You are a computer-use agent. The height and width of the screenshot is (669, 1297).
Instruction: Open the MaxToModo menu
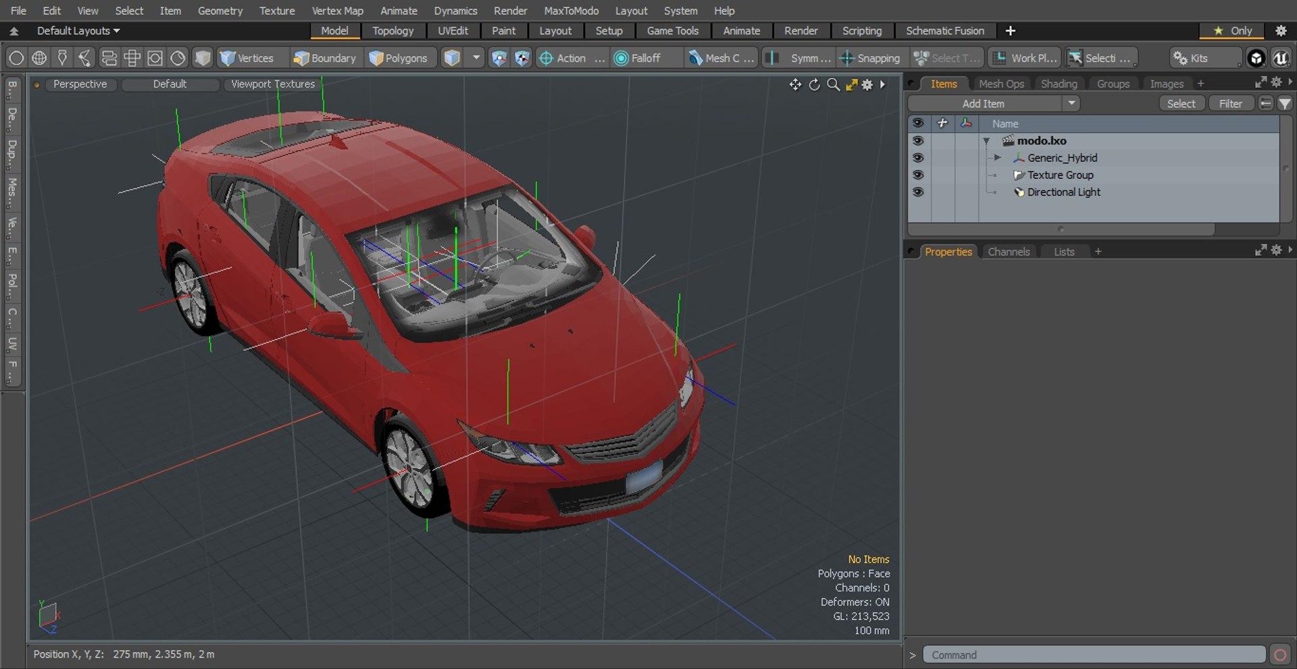click(571, 11)
